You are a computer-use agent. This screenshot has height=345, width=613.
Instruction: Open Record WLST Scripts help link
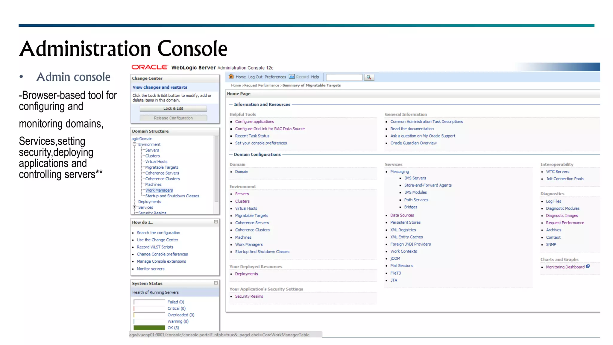(155, 247)
